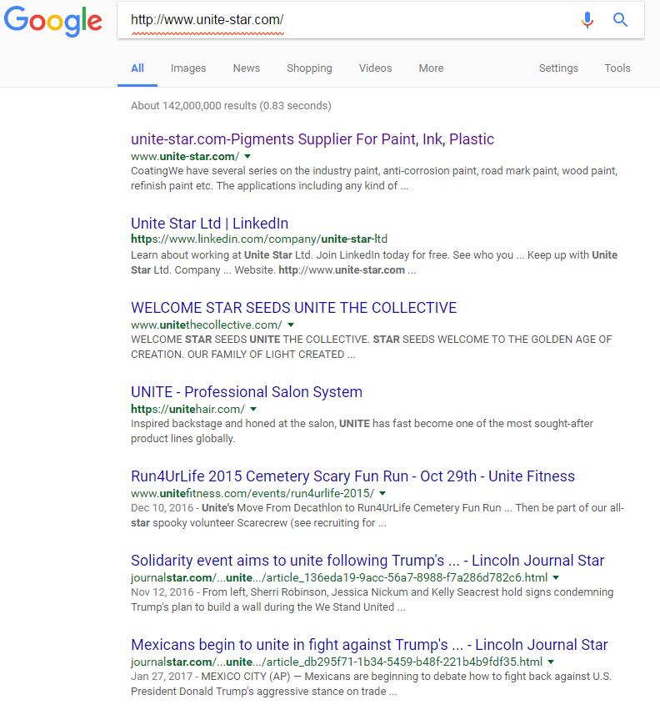The image size is (660, 720).
Task: Switch to Videos tab
Action: pos(375,68)
